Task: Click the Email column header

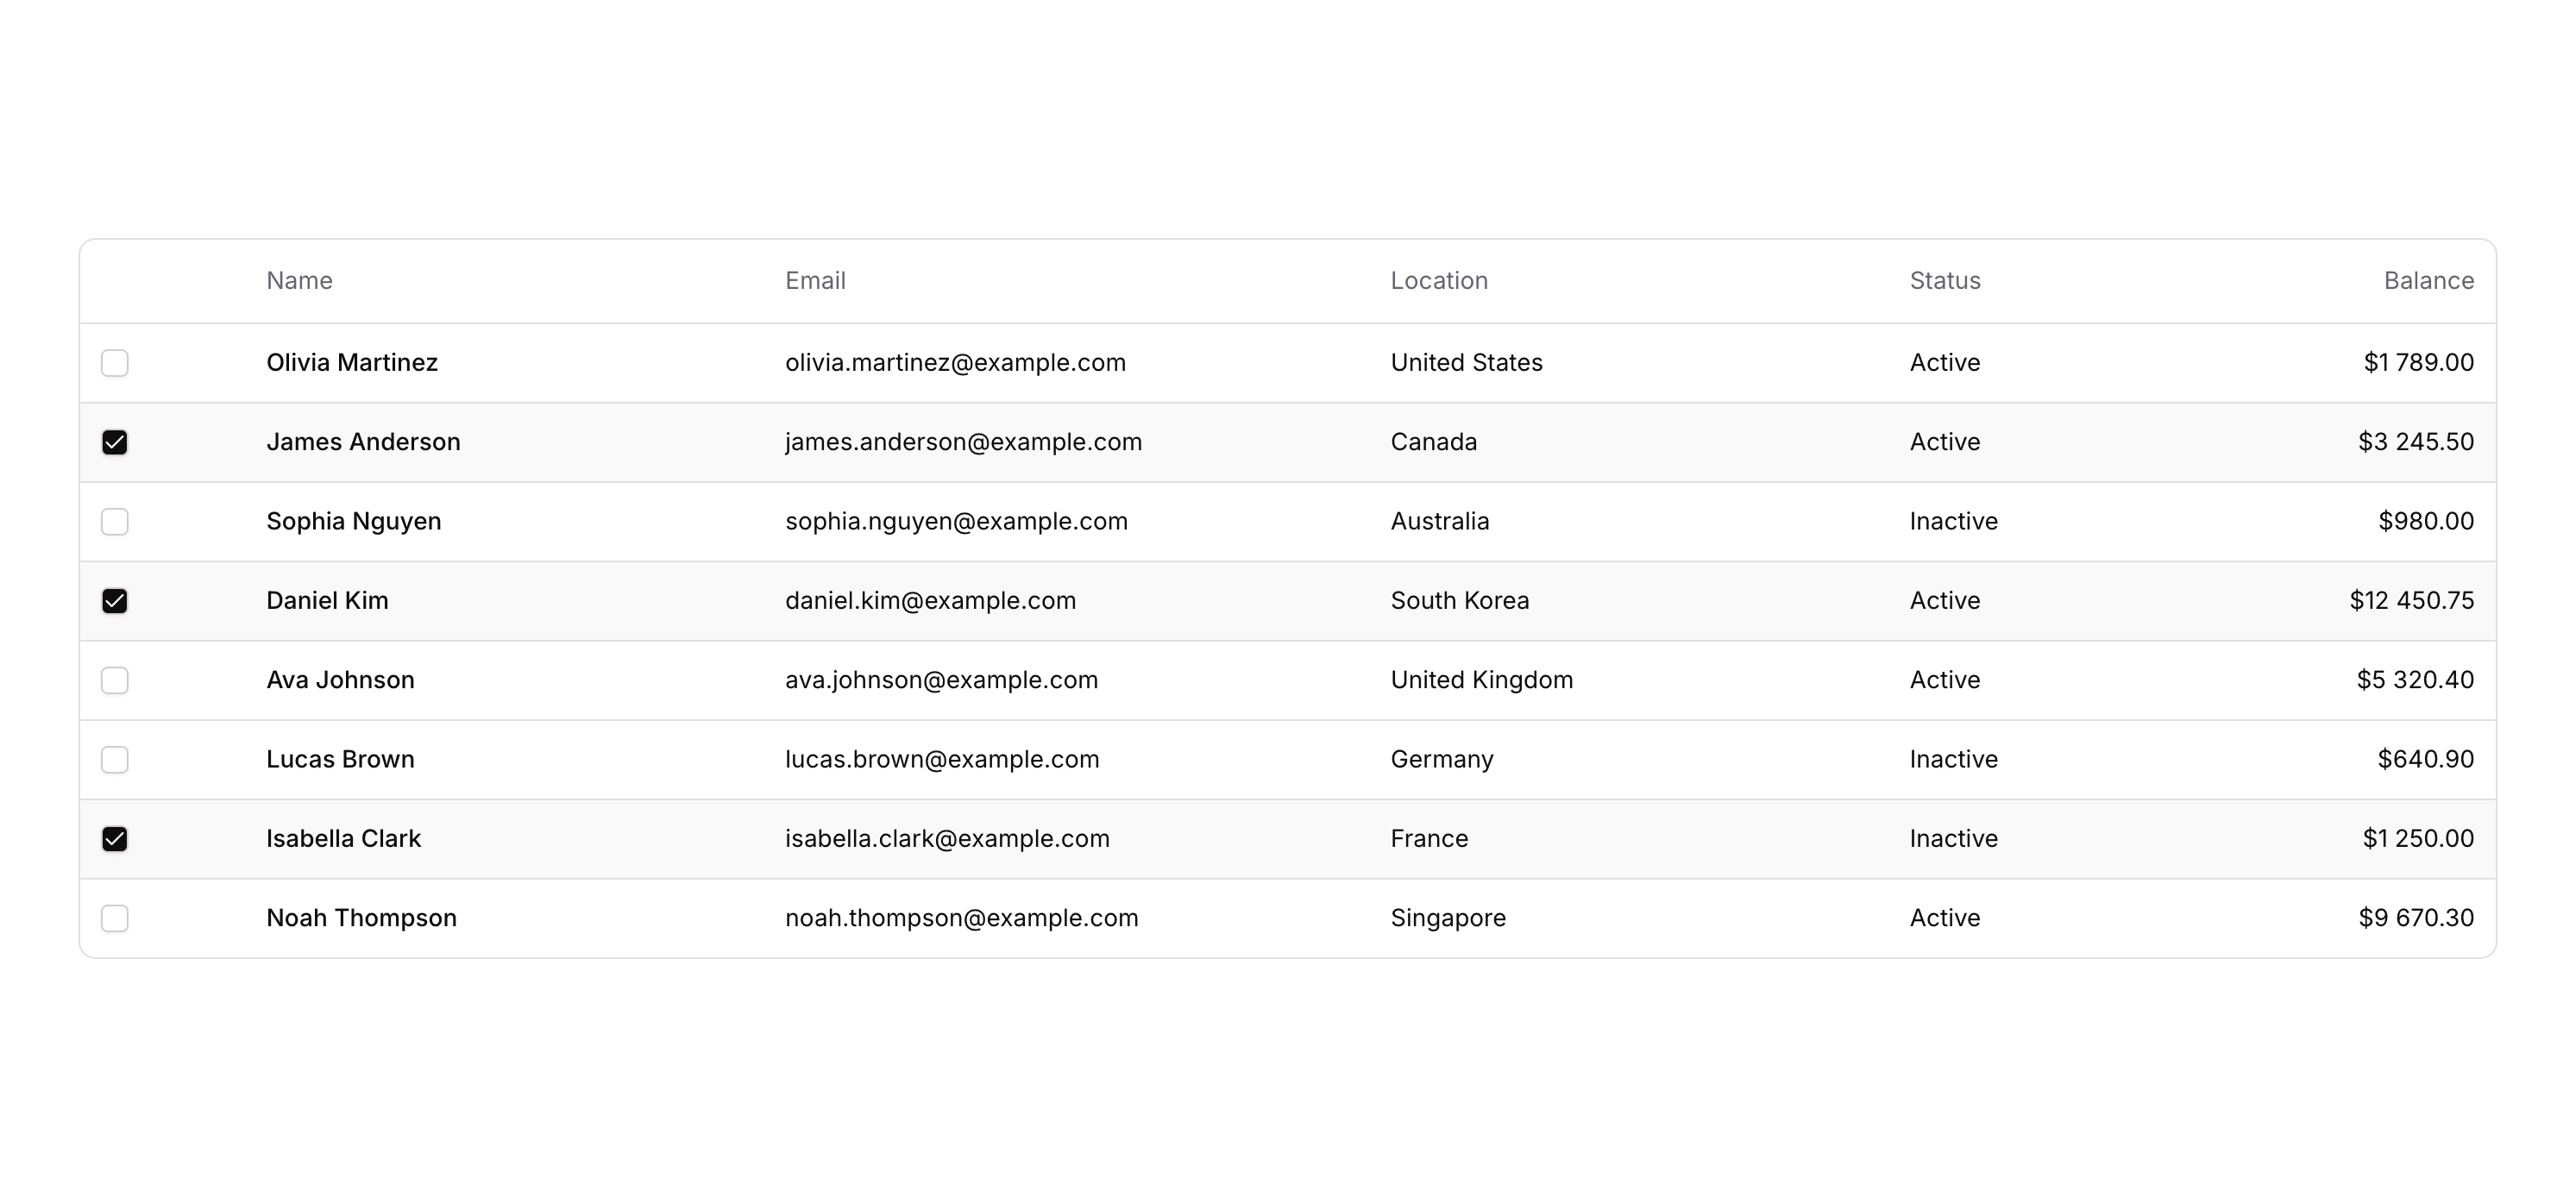Action: pos(815,281)
